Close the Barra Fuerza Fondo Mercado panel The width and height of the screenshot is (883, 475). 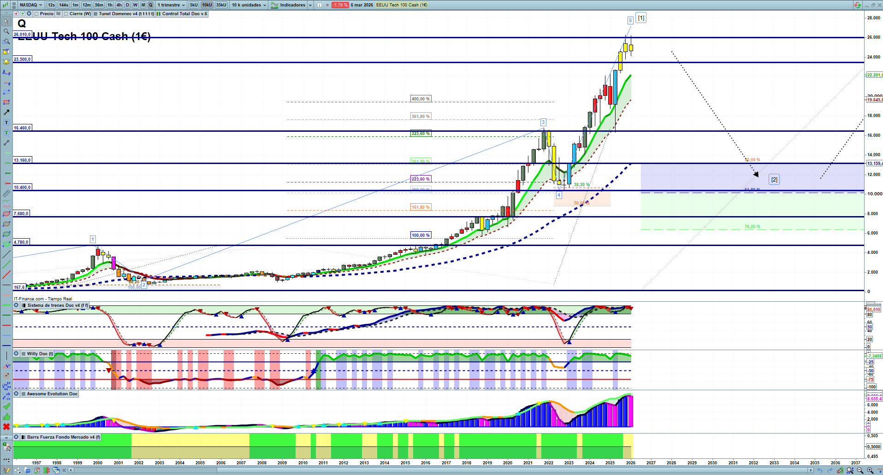16,437
